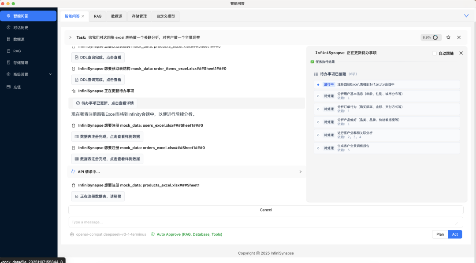The height and width of the screenshot is (263, 476).
Task: Click Copyright © 2025 InfiniSynapse footer
Action: pyautogui.click(x=266, y=253)
